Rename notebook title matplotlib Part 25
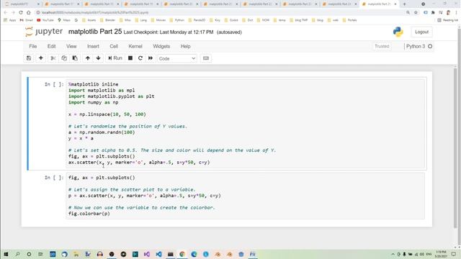The width and height of the screenshot is (461, 259). tap(95, 32)
